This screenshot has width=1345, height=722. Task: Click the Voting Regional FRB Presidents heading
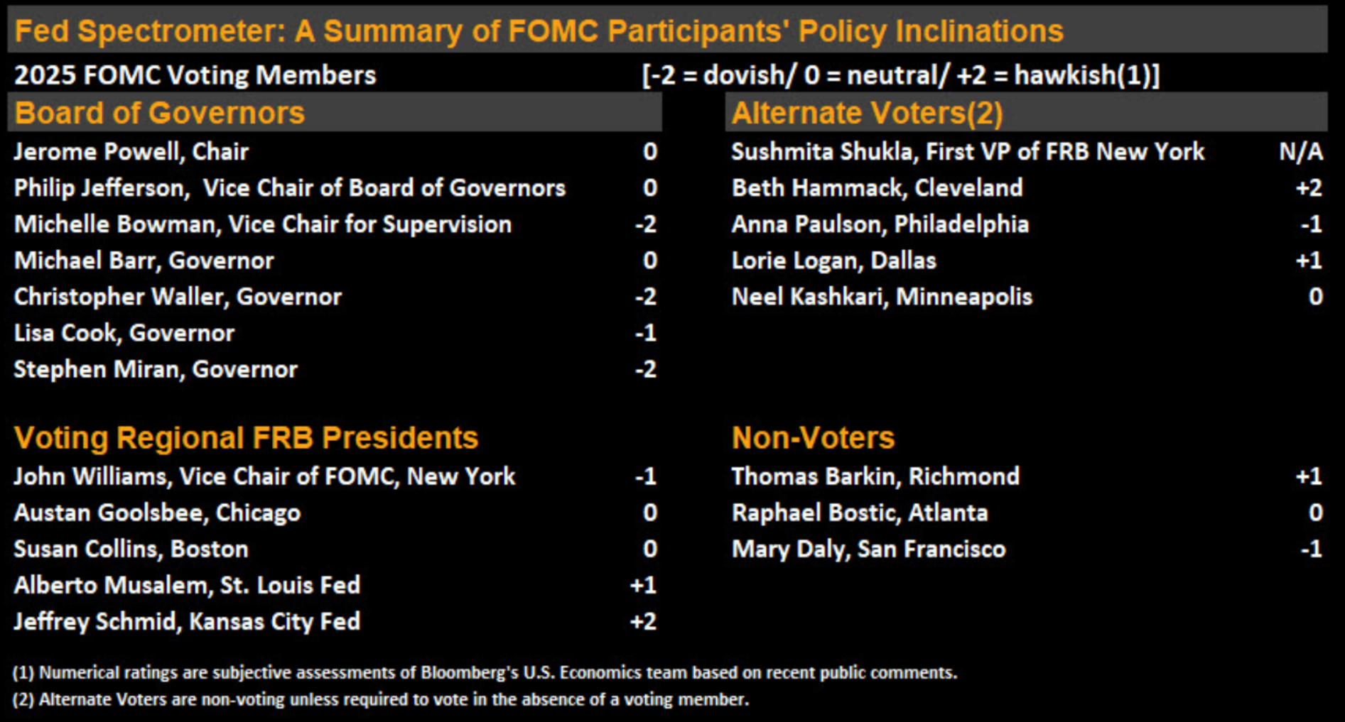click(246, 437)
